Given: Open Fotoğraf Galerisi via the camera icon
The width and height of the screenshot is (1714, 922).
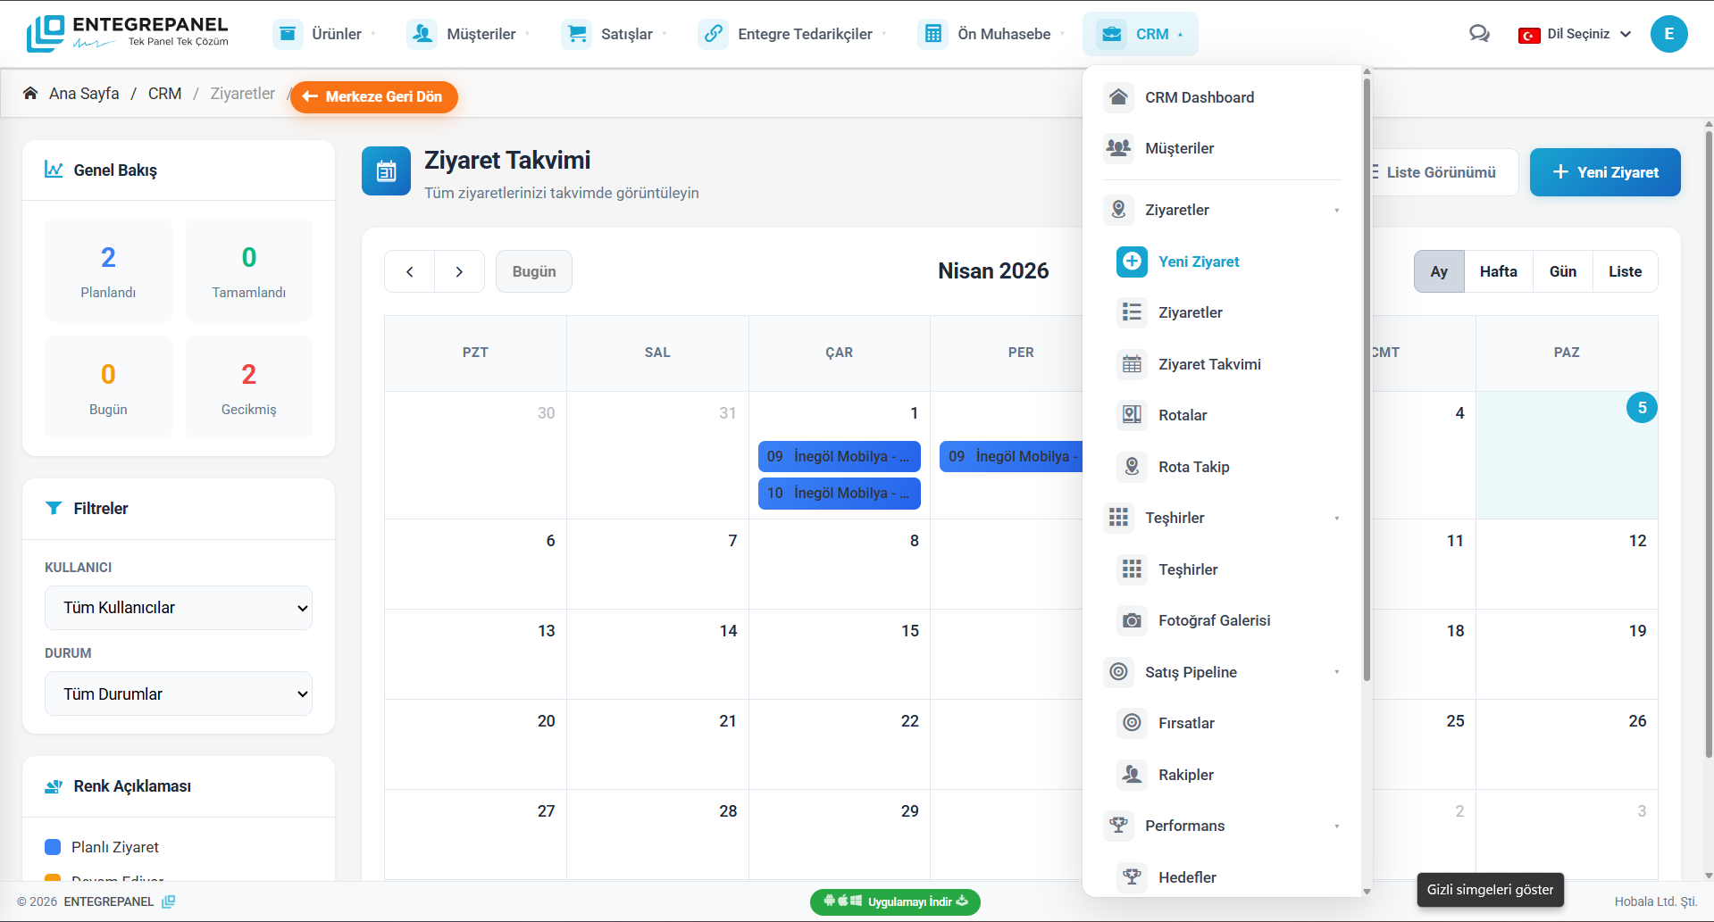Looking at the screenshot, I should tap(1131, 620).
